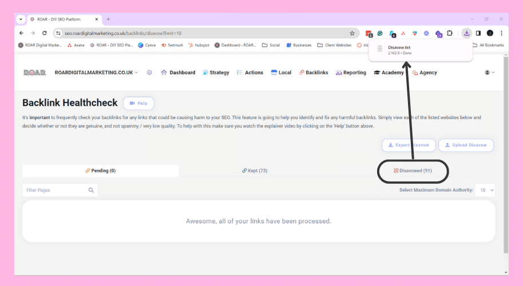This screenshot has width=523, height=286.
Task: Click the Export Disavow button
Action: [409, 145]
